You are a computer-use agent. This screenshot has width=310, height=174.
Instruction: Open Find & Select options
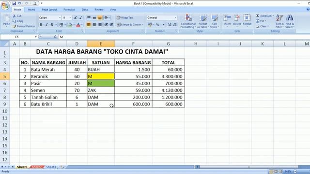click(x=290, y=21)
